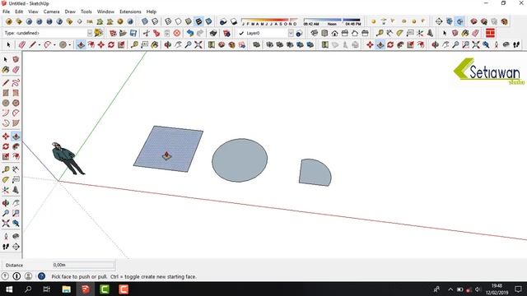Switch to Front view house icon
Image resolution: width=527 pixels, height=296 pixels.
(x=334, y=33)
